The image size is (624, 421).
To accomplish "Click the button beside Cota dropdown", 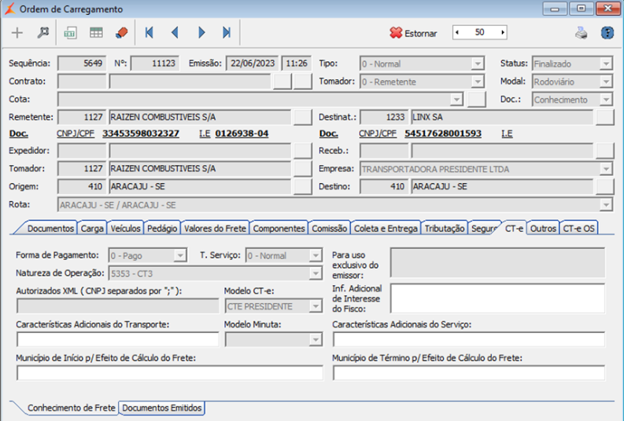I will (x=476, y=99).
